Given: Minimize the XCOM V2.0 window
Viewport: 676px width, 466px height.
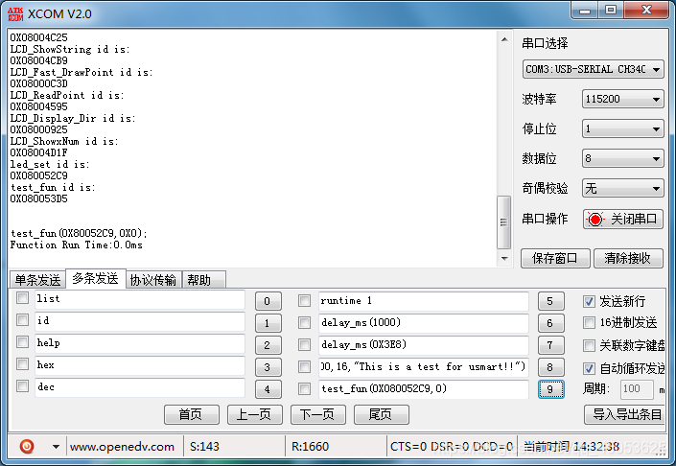Looking at the screenshot, I should [585, 11].
